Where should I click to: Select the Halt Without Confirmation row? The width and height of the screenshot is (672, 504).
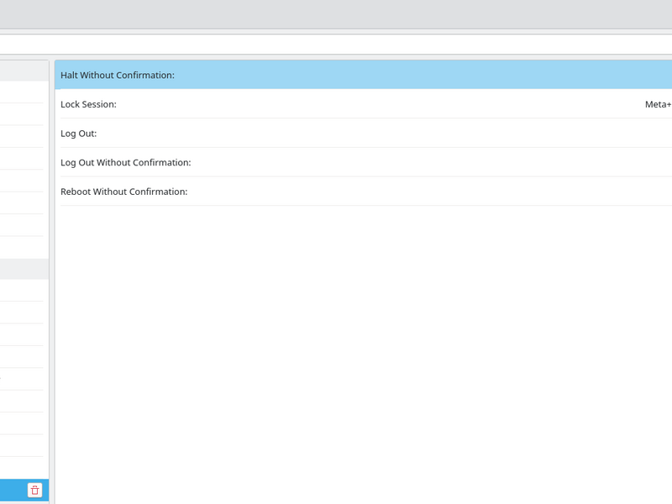coord(364,75)
